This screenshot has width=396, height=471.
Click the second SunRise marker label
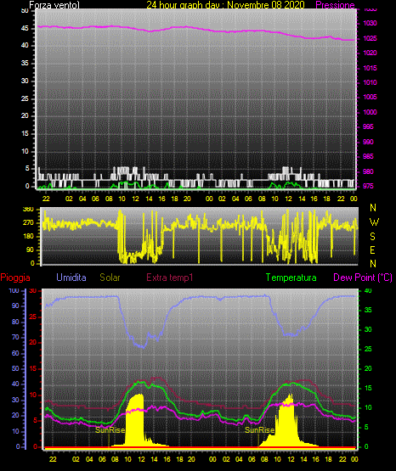pyautogui.click(x=259, y=430)
